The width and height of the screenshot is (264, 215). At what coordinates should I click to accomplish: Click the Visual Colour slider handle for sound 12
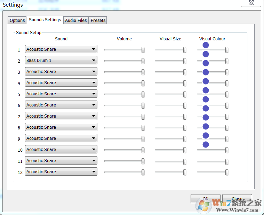(227, 173)
